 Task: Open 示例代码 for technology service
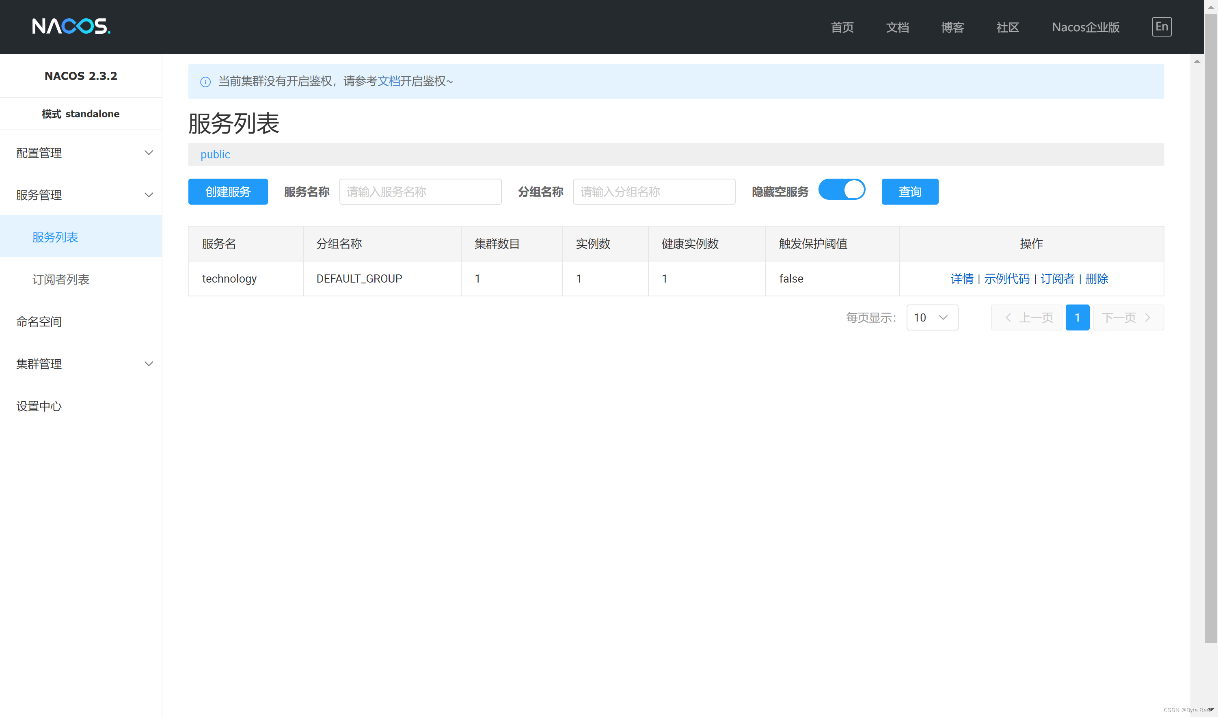pyautogui.click(x=1006, y=279)
